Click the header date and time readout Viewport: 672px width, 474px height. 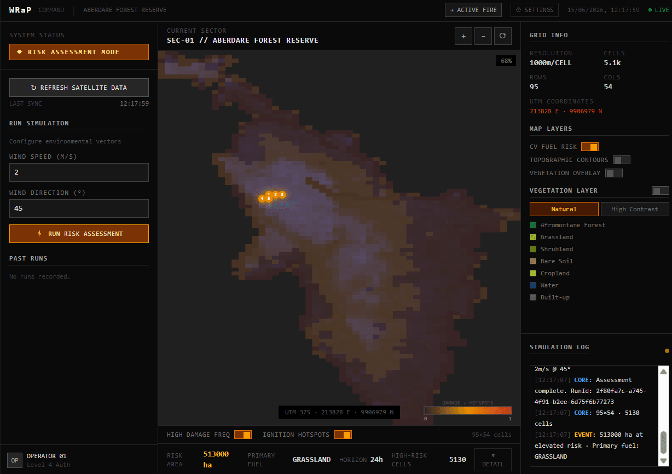point(603,10)
